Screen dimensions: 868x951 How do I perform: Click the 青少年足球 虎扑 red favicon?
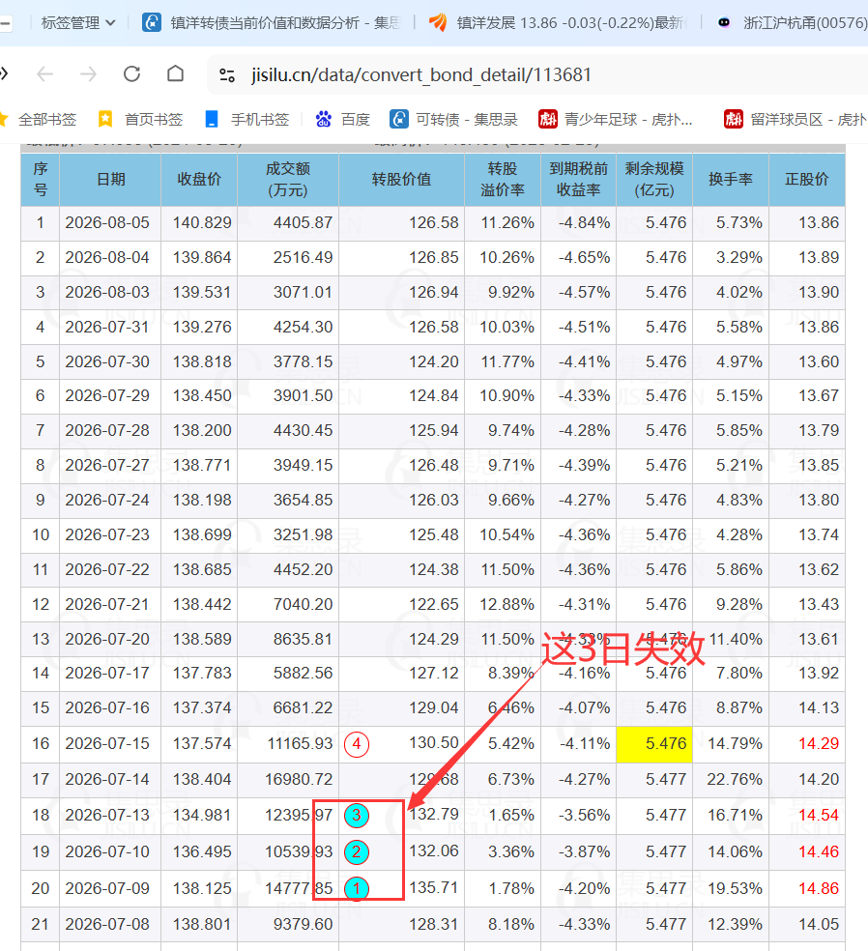pos(548,119)
